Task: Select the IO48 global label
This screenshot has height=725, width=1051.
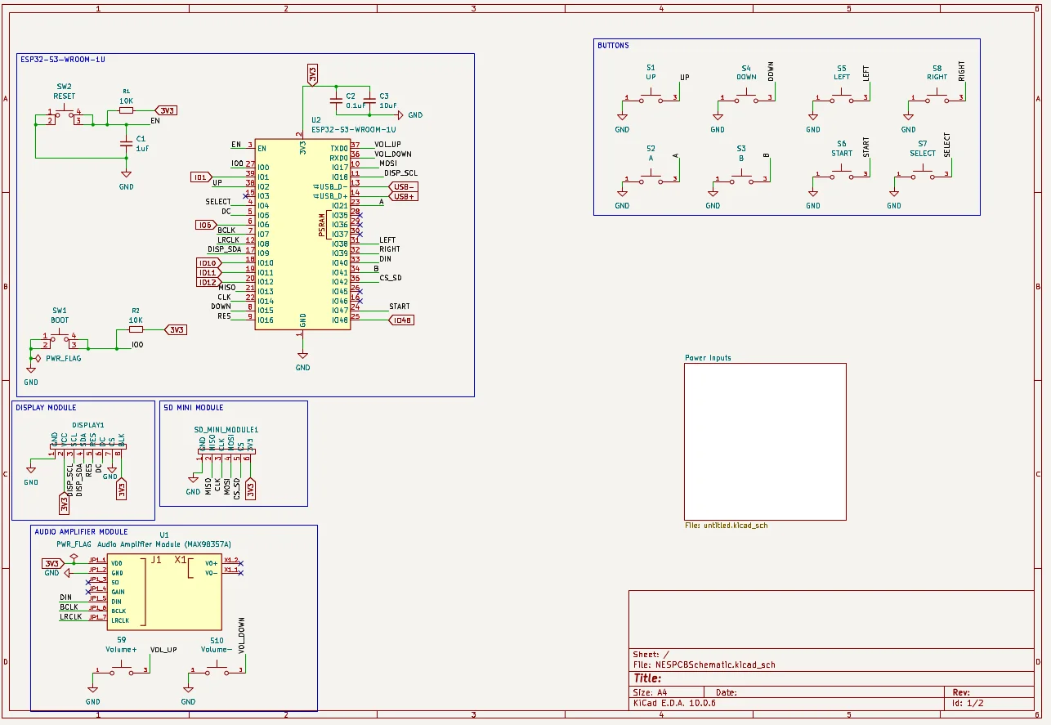Action: [x=402, y=320]
